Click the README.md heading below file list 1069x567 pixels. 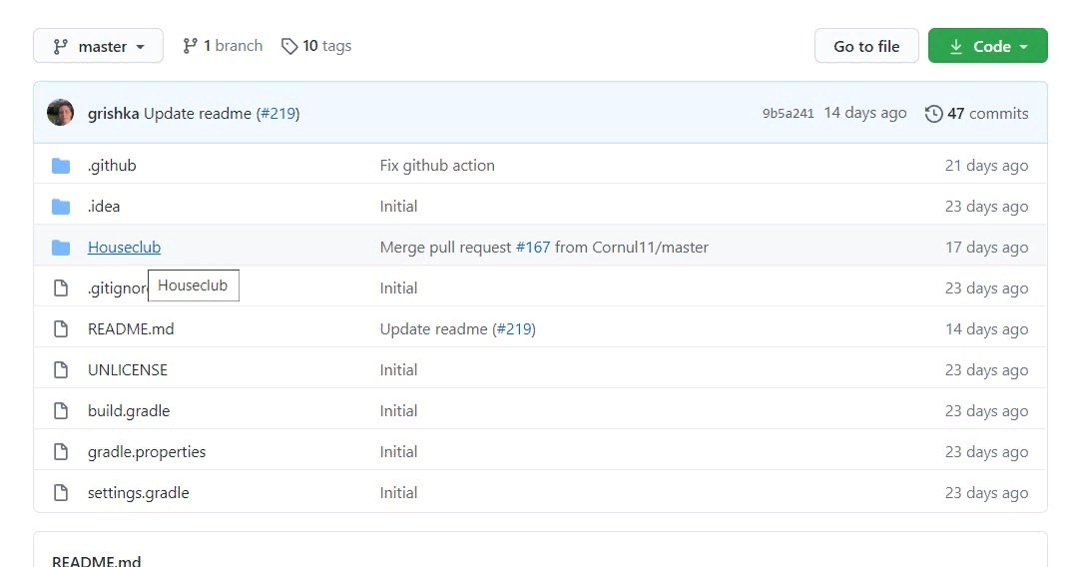tap(96, 560)
